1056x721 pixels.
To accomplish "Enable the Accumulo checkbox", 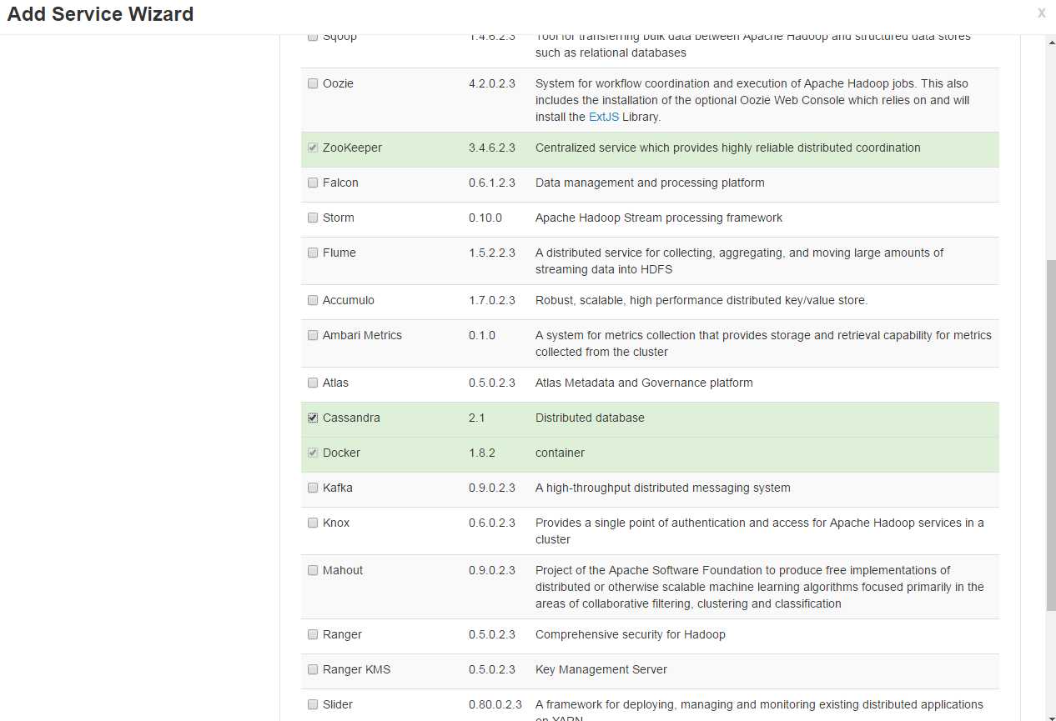I will click(313, 300).
